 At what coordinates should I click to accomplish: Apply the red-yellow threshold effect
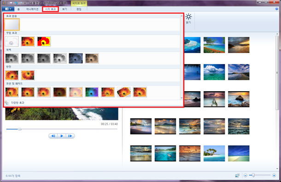pos(44,41)
